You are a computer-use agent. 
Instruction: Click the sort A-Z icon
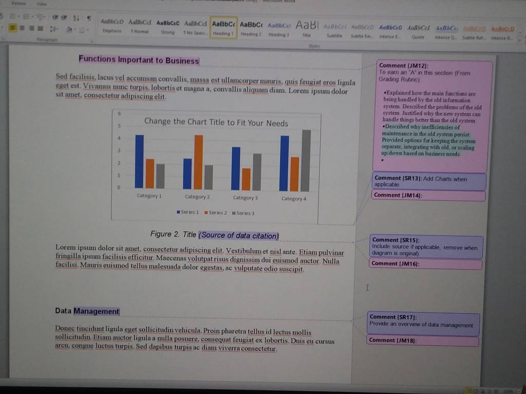(76, 17)
